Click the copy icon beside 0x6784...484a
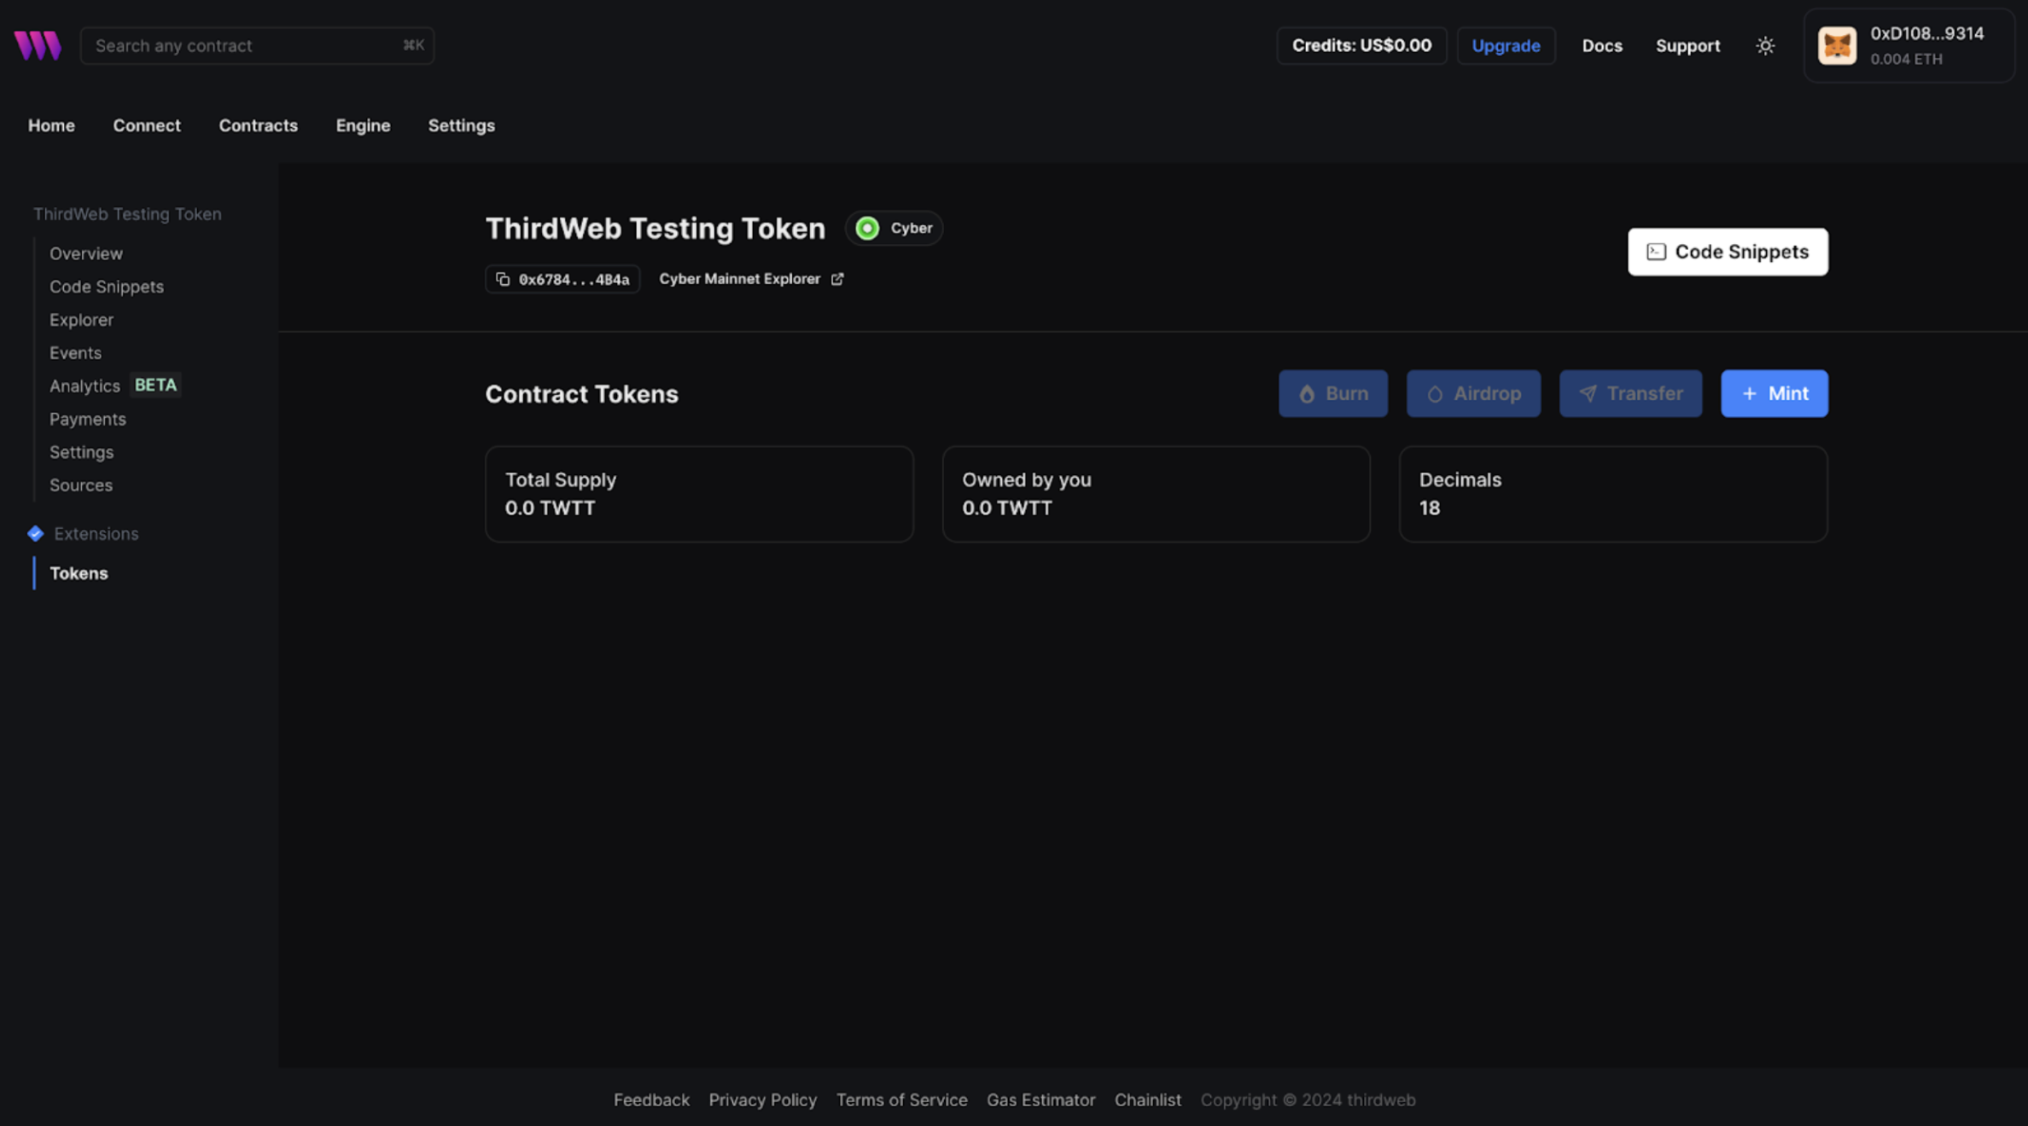This screenshot has width=2028, height=1126. tap(503, 279)
